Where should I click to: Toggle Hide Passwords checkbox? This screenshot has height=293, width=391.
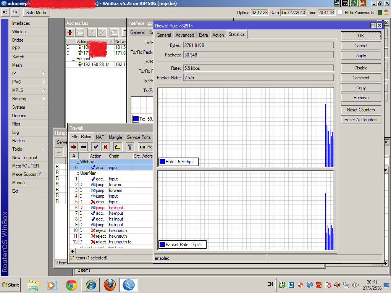[340, 13]
